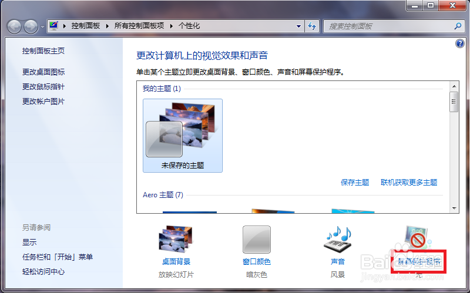This screenshot has width=470, height=293.
Task: Open recent pages dropdown next to Forward
Action: point(42,26)
